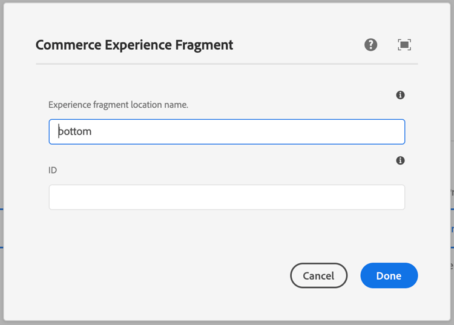Click the 'Experience fragment location name.' label
The height and width of the screenshot is (325, 454).
(118, 105)
